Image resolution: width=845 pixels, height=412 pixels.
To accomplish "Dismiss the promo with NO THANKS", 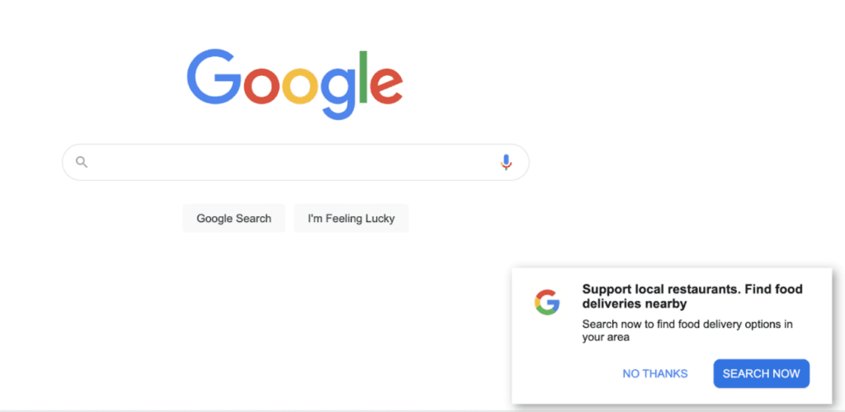I will [x=654, y=374].
